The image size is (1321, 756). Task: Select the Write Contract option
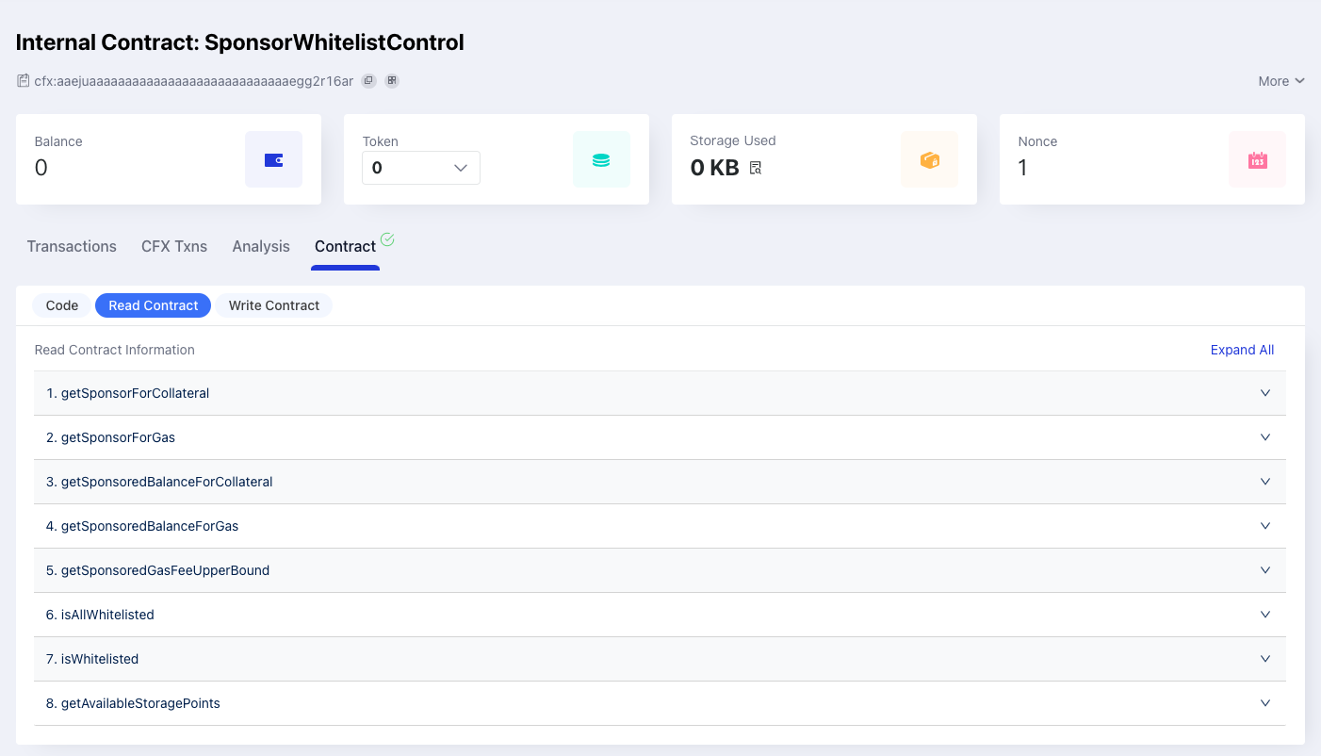274,305
